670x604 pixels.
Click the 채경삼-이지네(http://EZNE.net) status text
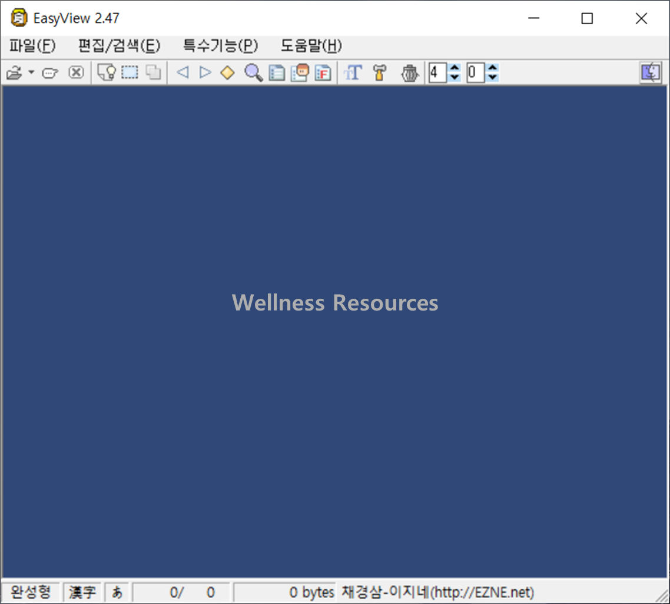tap(437, 592)
